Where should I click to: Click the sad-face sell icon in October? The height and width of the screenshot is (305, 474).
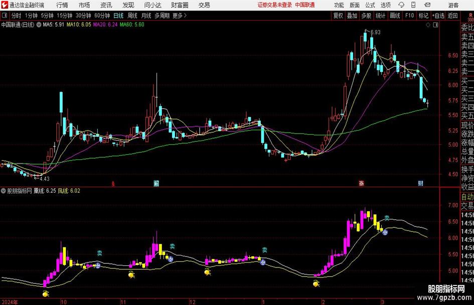[x=98, y=265]
